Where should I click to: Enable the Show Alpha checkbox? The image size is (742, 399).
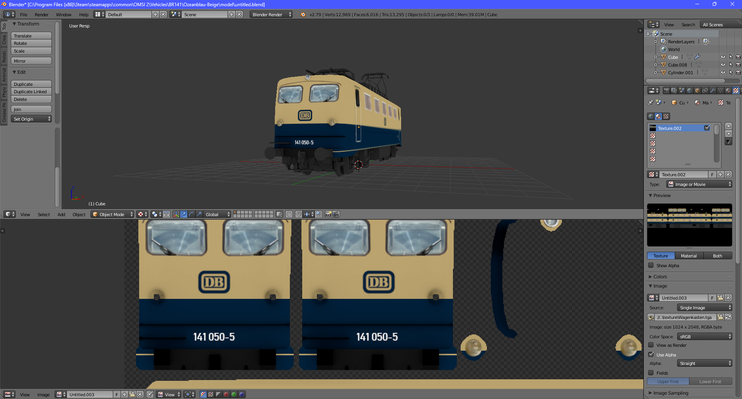coord(651,265)
